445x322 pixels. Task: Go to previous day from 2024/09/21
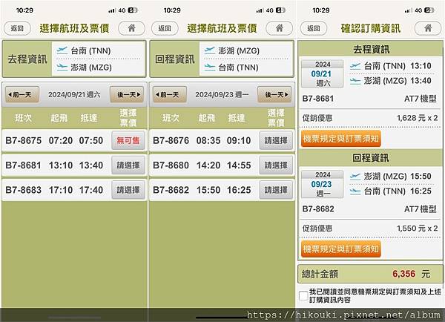coord(22,94)
